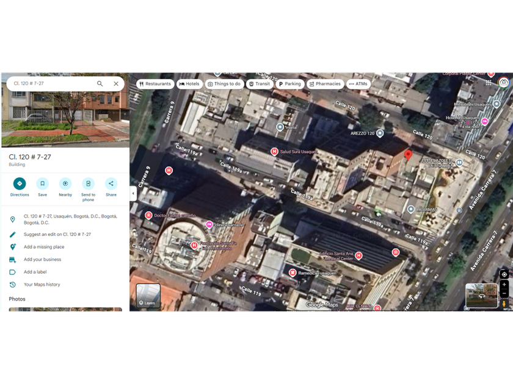Click LICUAMAS place marker
This screenshot has width=513, height=384.
(x=410, y=209)
